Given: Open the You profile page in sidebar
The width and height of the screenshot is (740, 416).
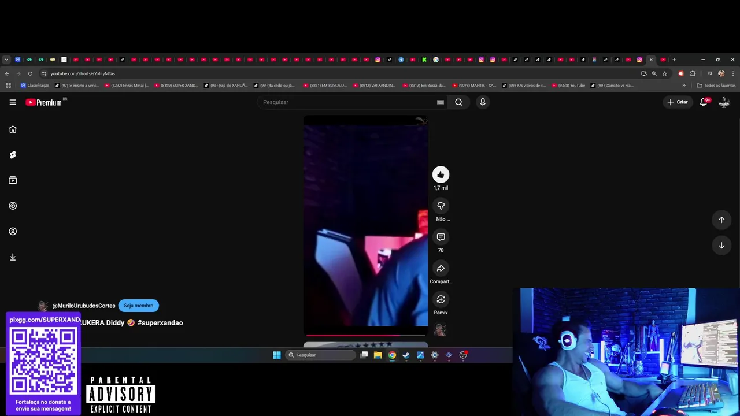Looking at the screenshot, I should click(13, 231).
